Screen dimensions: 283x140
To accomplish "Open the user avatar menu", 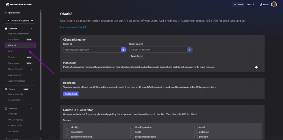I will pos(274,4).
